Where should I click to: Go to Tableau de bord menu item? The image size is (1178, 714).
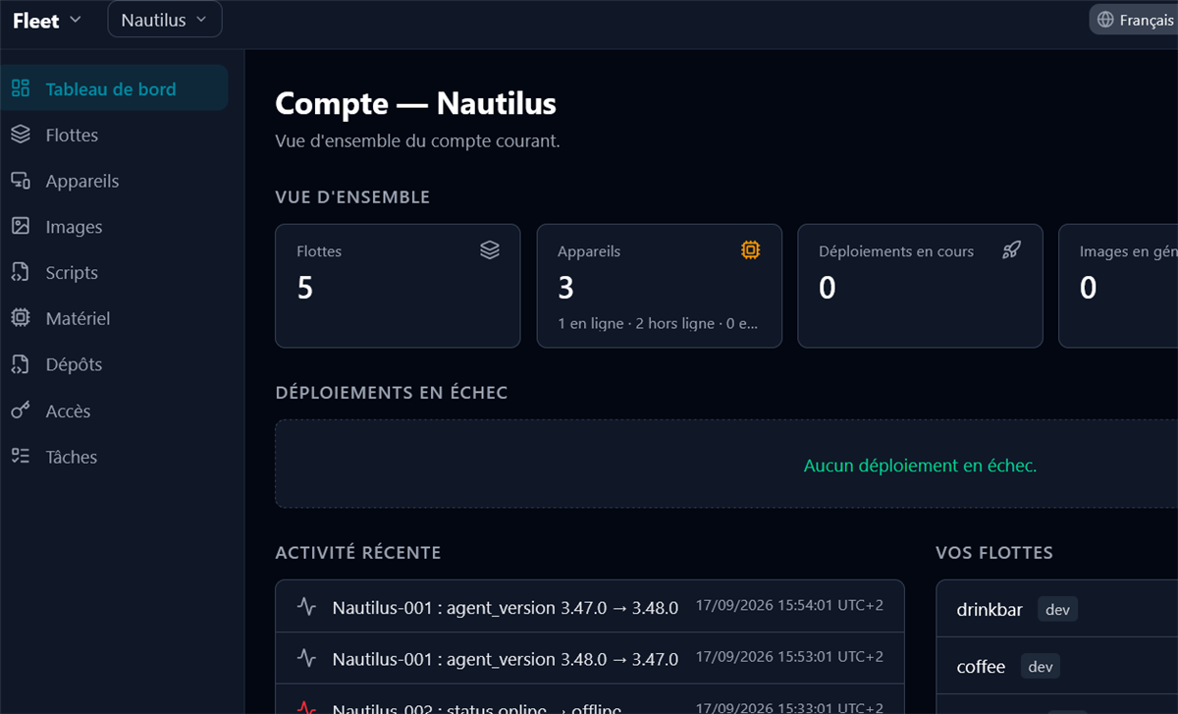[x=115, y=88]
